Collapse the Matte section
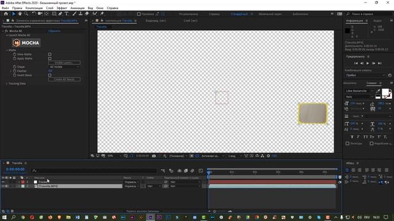Screen dimensions: 394x221 coord(7,50)
